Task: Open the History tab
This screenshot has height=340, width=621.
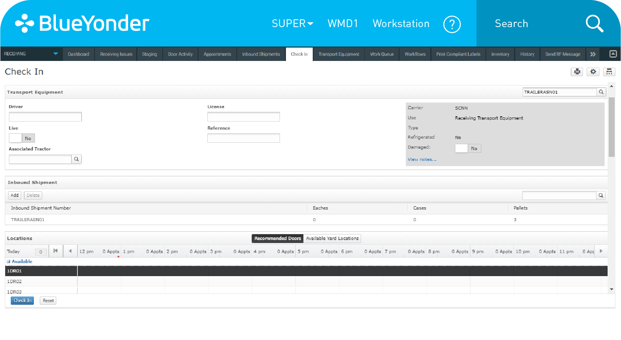Action: (528, 54)
